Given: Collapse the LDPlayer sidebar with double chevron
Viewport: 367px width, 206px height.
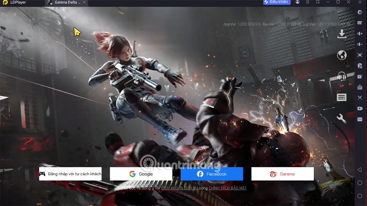Looking at the screenshot, I should pyautogui.click(x=360, y=2).
